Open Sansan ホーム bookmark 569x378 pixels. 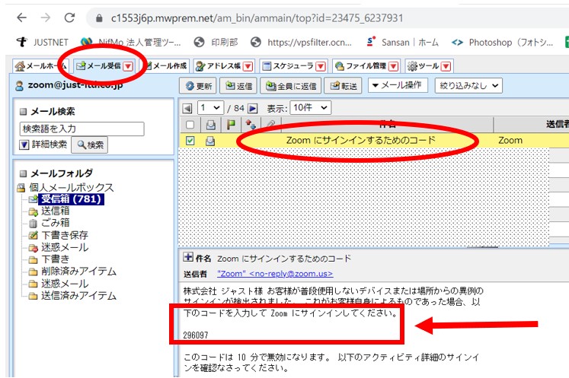click(402, 43)
